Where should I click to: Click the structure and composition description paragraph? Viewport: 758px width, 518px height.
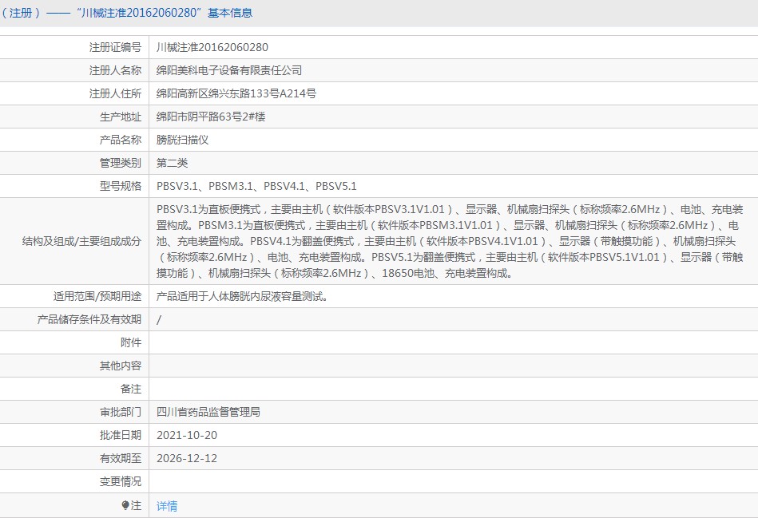click(450, 241)
